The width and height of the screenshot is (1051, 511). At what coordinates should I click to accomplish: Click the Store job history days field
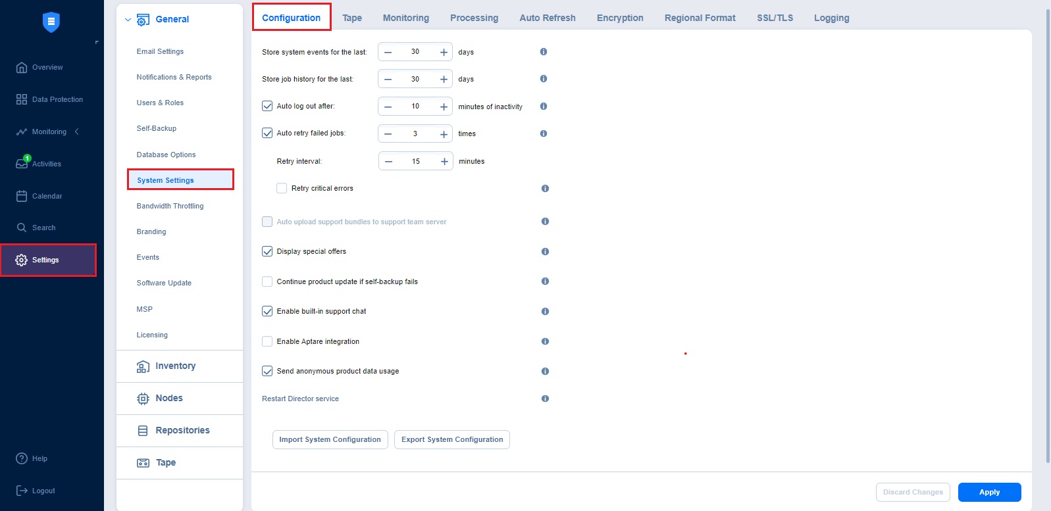[415, 79]
